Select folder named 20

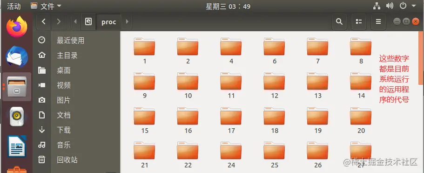click(x=361, y=120)
